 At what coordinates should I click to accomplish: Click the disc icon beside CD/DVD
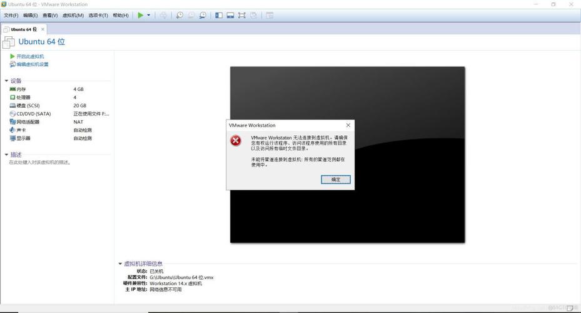pos(13,113)
